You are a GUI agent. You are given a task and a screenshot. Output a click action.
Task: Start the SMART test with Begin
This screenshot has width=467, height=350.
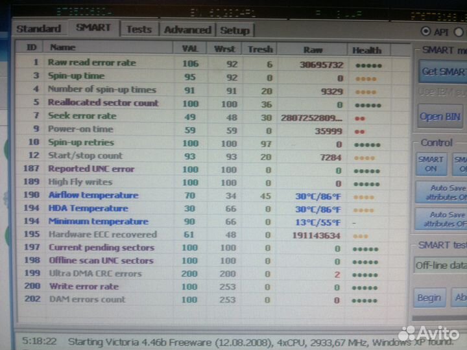pyautogui.click(x=429, y=298)
